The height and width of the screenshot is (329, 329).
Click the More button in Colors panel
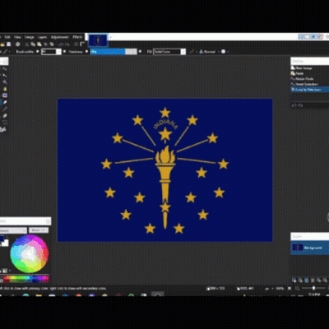pos(39,230)
